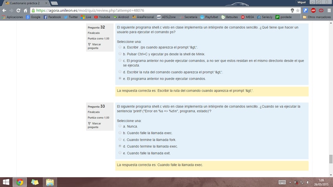The width and height of the screenshot is (333, 187).
Task: Switch to the Cuestionario práctica 2 tab
Action: 25,3
